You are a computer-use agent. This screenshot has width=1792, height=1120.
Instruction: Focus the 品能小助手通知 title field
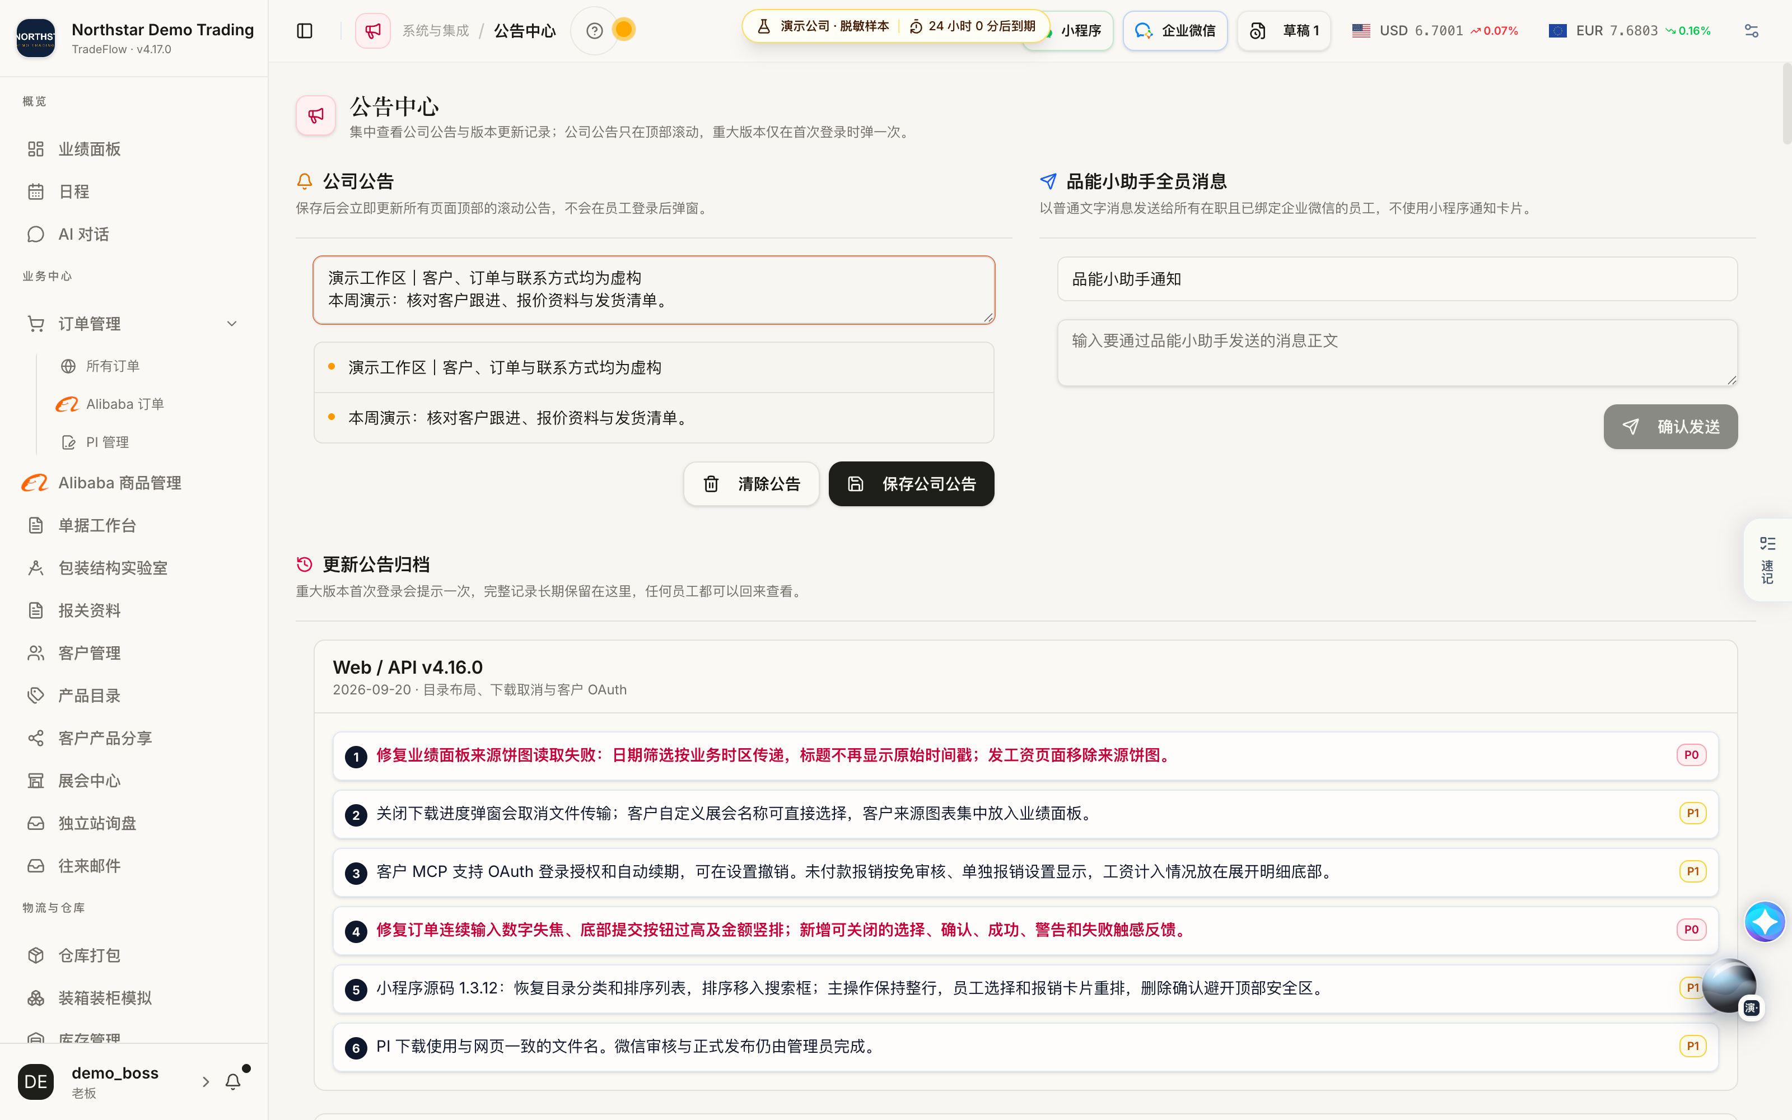point(1397,279)
